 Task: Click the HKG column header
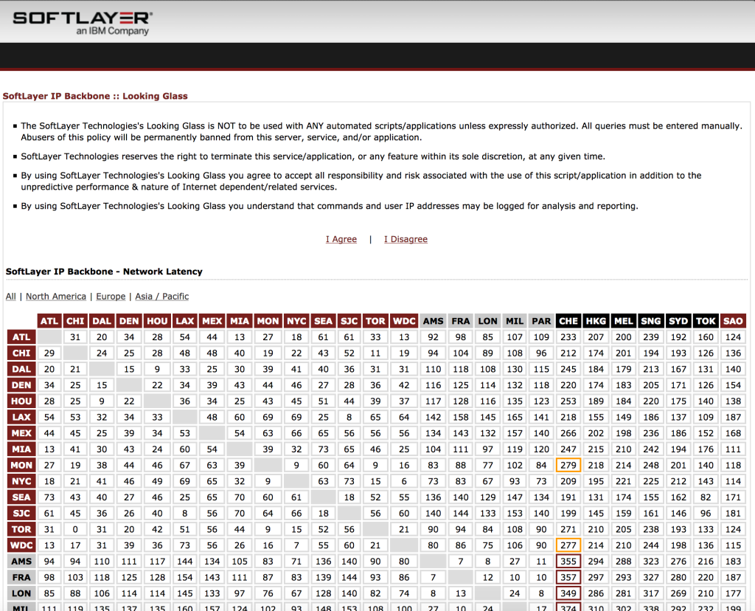coord(596,321)
